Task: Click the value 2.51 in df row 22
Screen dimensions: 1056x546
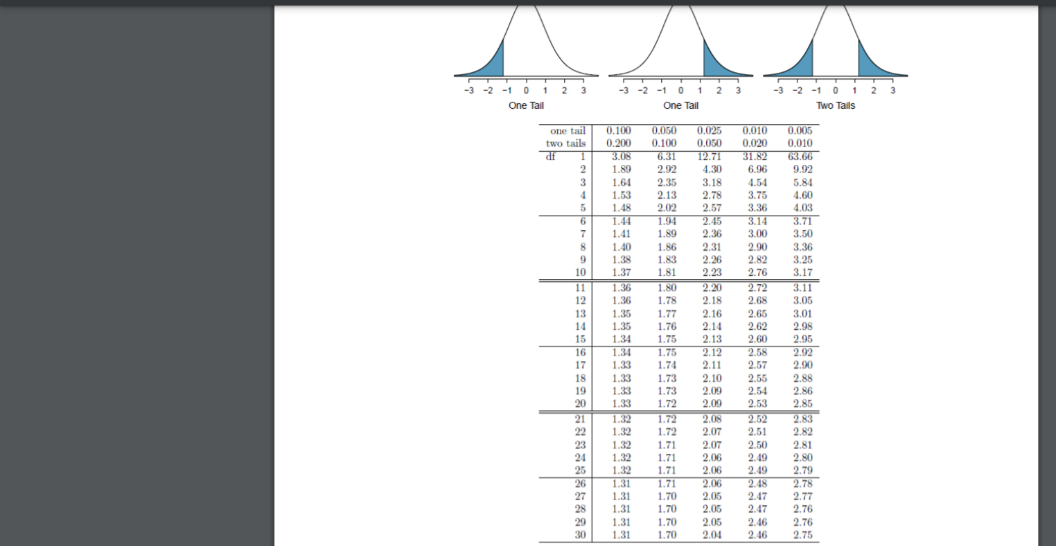Action: (x=757, y=431)
